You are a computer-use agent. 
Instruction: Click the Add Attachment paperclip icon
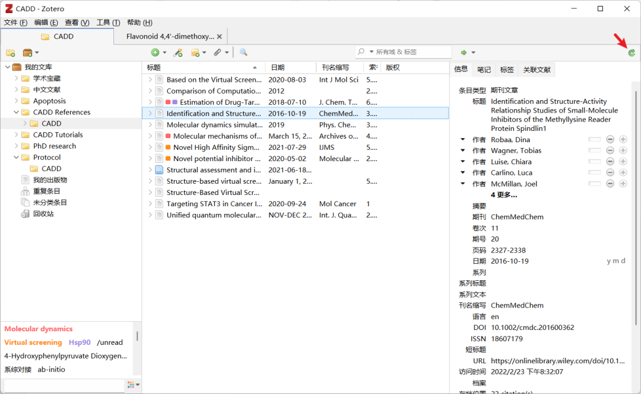pos(217,52)
